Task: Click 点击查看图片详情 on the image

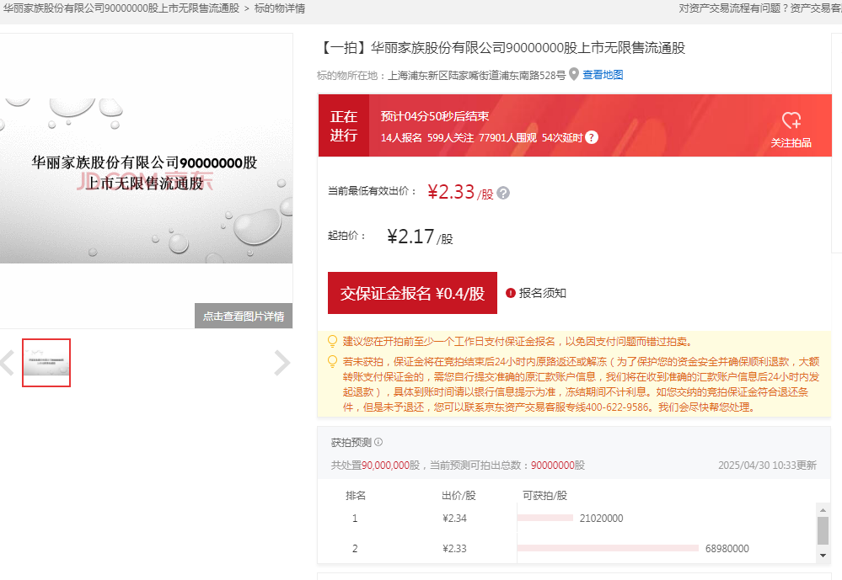Action: click(x=244, y=316)
